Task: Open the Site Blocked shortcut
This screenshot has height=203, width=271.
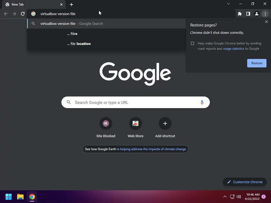Action: pyautogui.click(x=106, y=128)
